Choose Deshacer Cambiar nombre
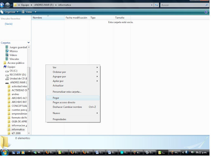The height and width of the screenshot is (158, 211). (x=73, y=107)
